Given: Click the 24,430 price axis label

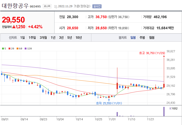Looking at the screenshot, I should tap(171, 103).
